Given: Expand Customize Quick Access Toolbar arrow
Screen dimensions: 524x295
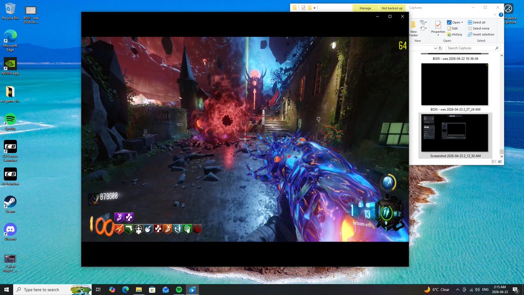Looking at the screenshot, I should 314,7.
